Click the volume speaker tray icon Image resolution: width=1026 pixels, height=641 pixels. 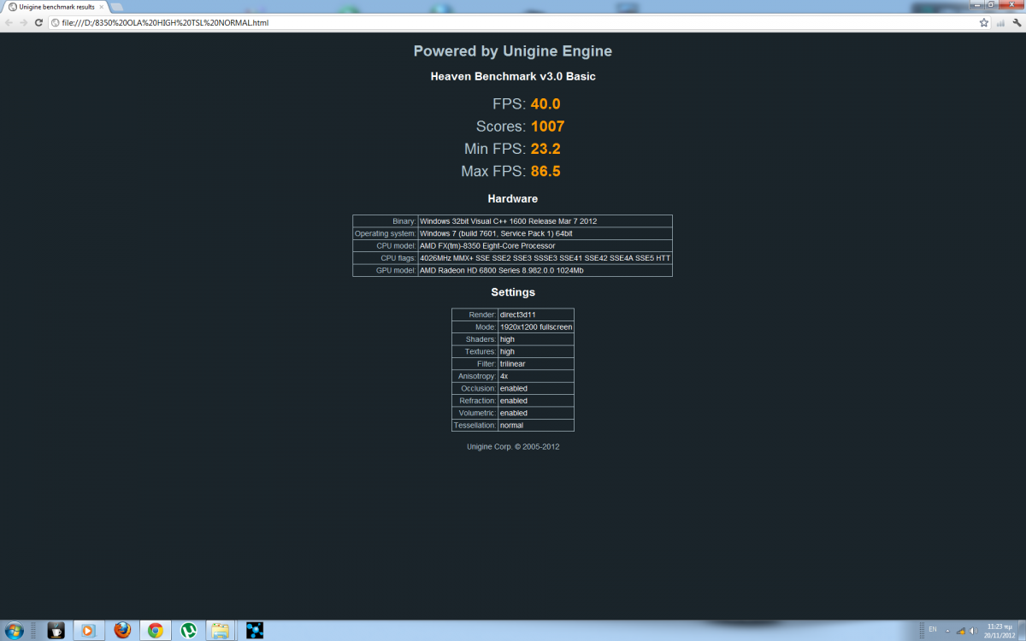point(976,631)
